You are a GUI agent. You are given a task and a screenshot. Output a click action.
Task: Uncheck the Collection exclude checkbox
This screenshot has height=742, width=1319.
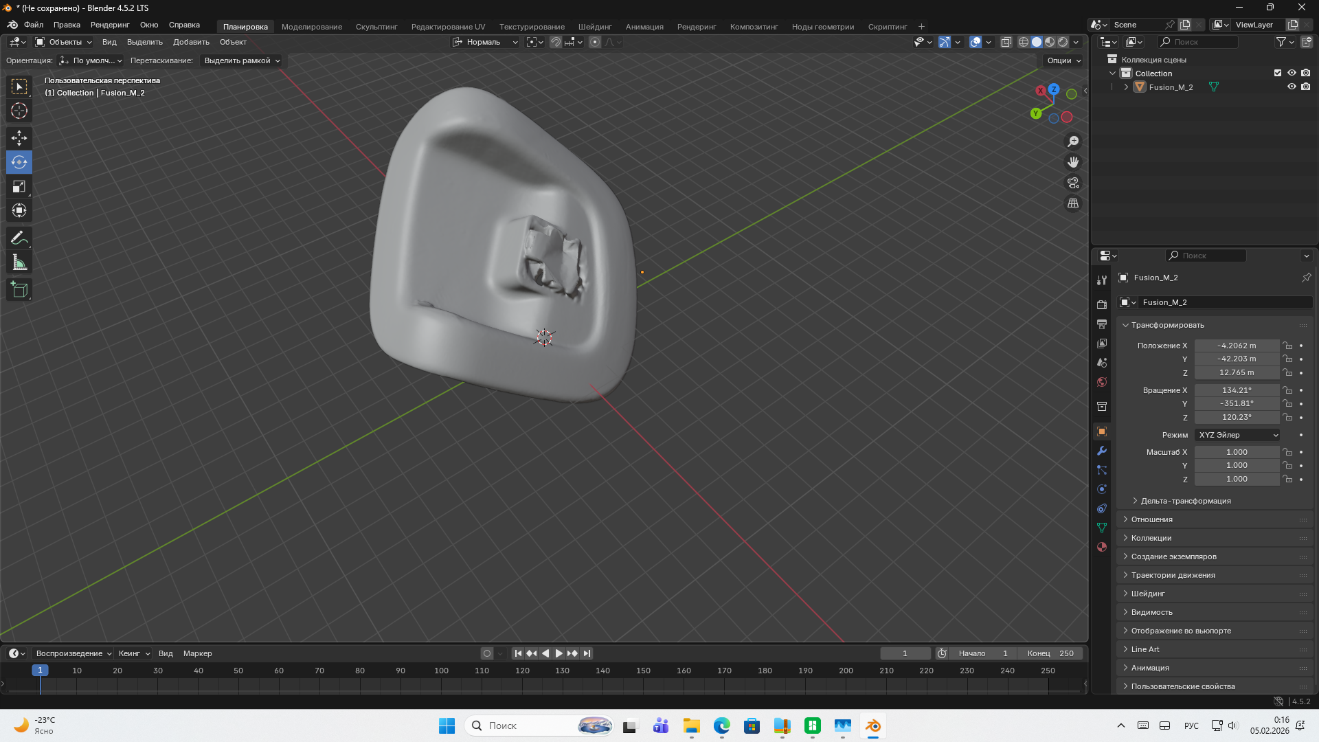(x=1278, y=73)
